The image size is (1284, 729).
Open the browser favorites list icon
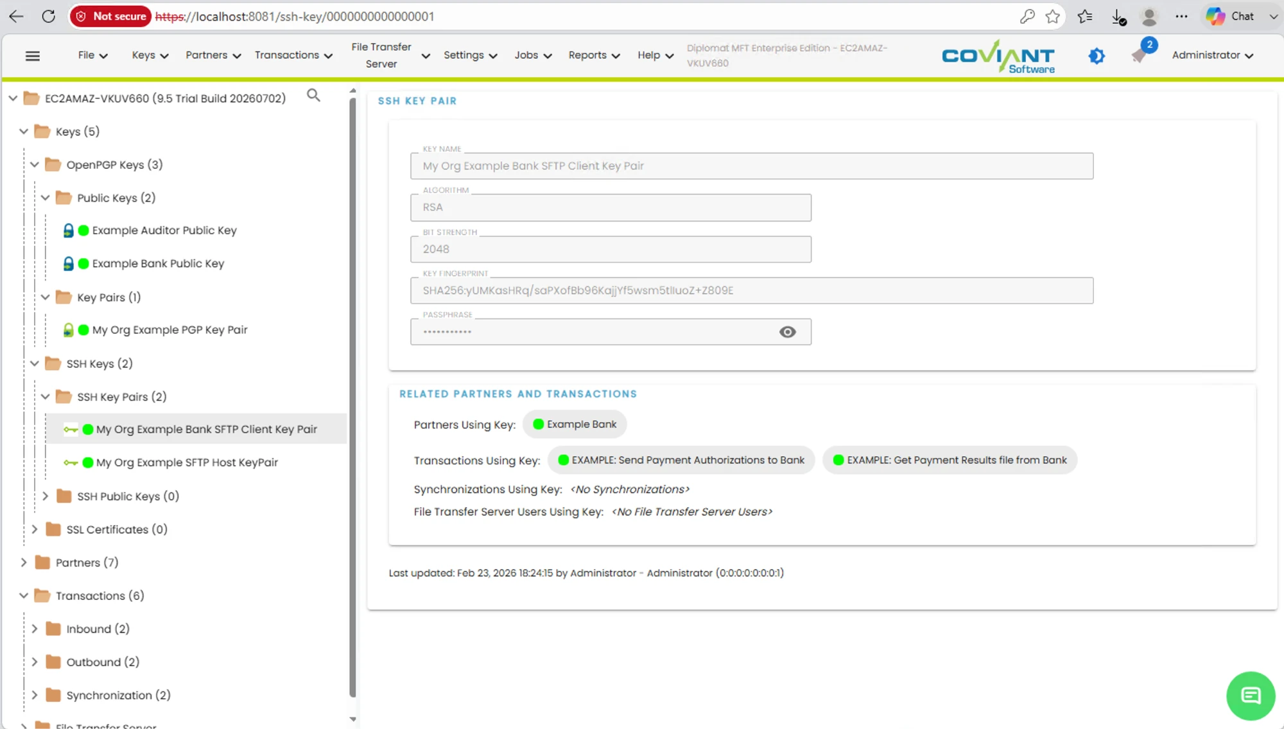point(1085,16)
